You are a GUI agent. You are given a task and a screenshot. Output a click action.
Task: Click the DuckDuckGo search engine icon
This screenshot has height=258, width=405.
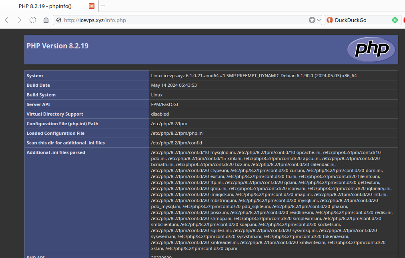pyautogui.click(x=330, y=20)
